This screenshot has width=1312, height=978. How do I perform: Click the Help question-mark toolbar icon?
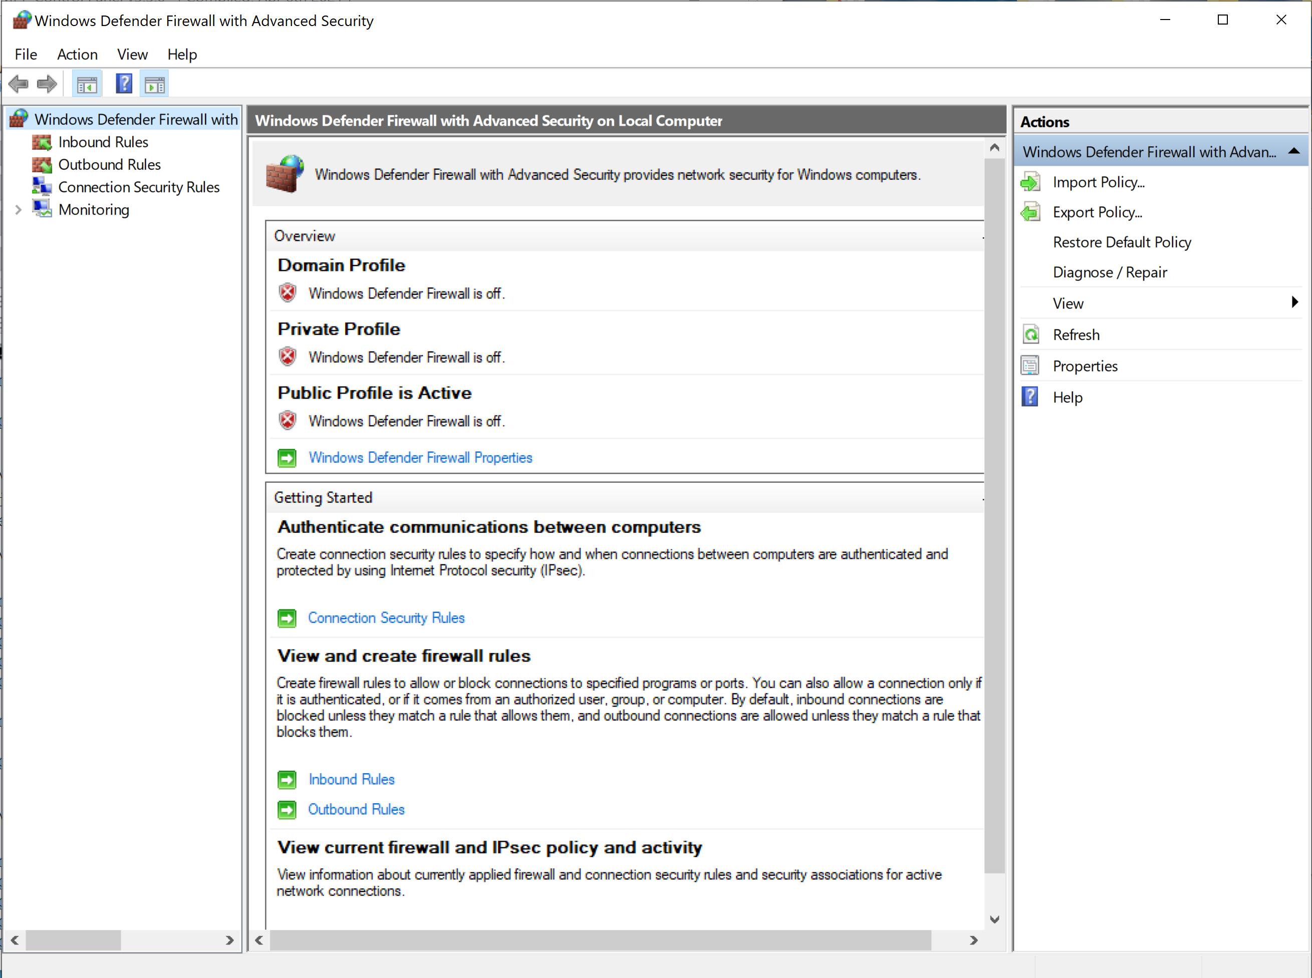[124, 84]
